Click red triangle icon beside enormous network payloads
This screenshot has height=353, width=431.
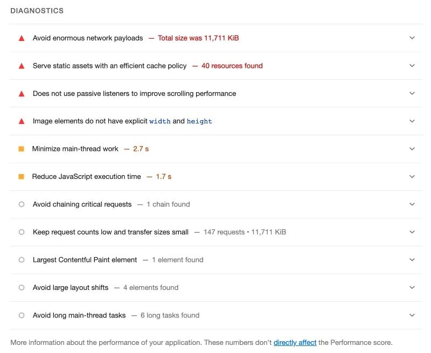[22, 38]
